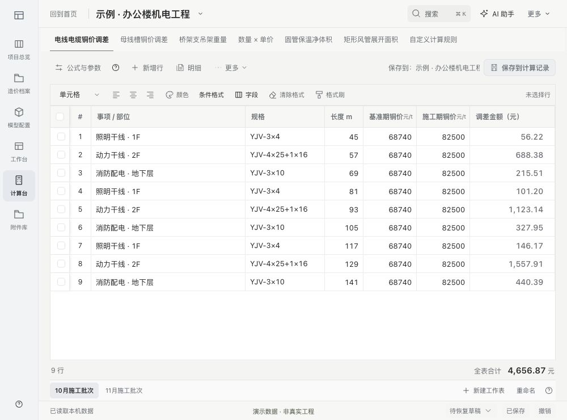This screenshot has height=420, width=567.
Task: Click cell 1,123.14 in row 5
Action: pos(512,209)
